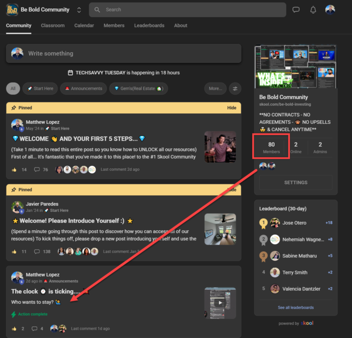
Task: Click the Be Bold Community logo
Action: (x=12, y=10)
